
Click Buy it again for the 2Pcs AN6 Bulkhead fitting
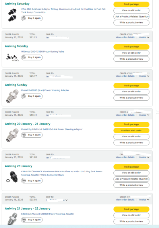(x=32, y=18)
